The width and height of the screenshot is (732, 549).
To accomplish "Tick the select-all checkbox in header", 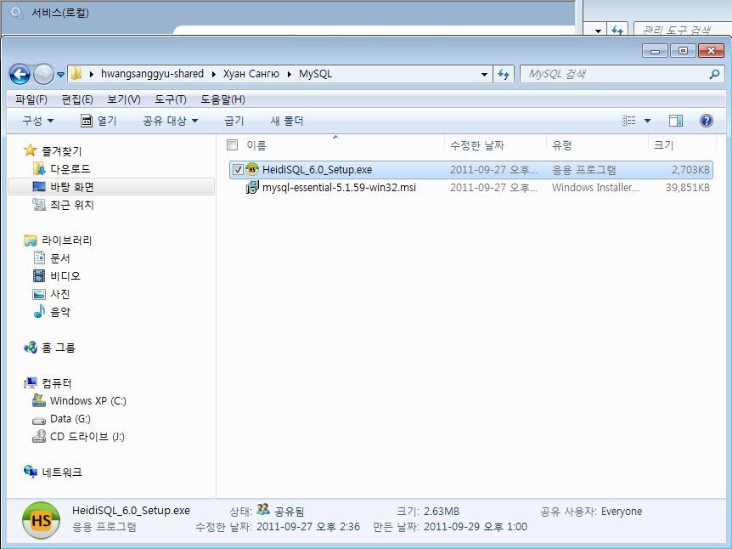I will 232,144.
